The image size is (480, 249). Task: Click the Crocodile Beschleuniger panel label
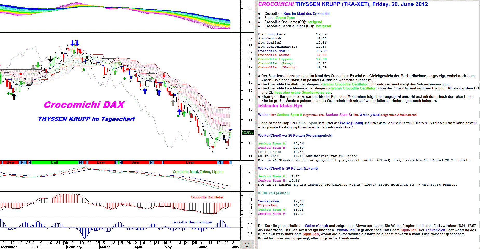pyautogui.click(x=192, y=222)
